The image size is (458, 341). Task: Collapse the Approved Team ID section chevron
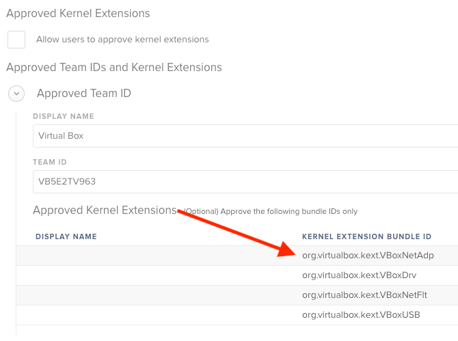coord(16,94)
